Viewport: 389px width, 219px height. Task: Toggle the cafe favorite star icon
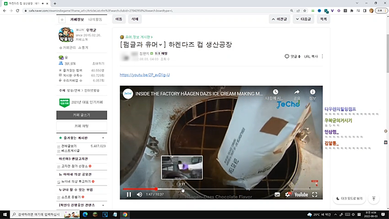(62, 19)
